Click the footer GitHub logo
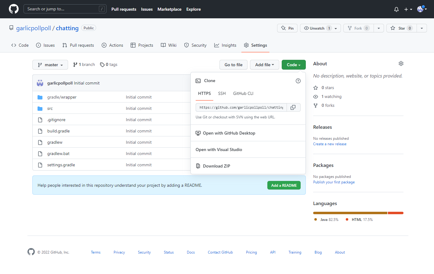This screenshot has height=274, width=434. [31, 252]
